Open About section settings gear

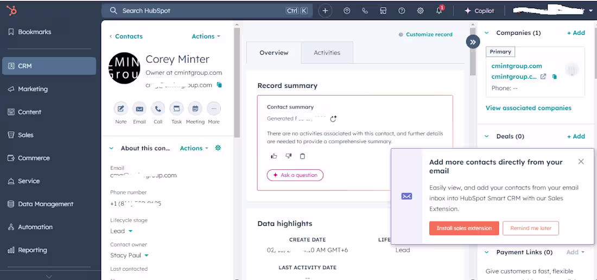pos(218,148)
